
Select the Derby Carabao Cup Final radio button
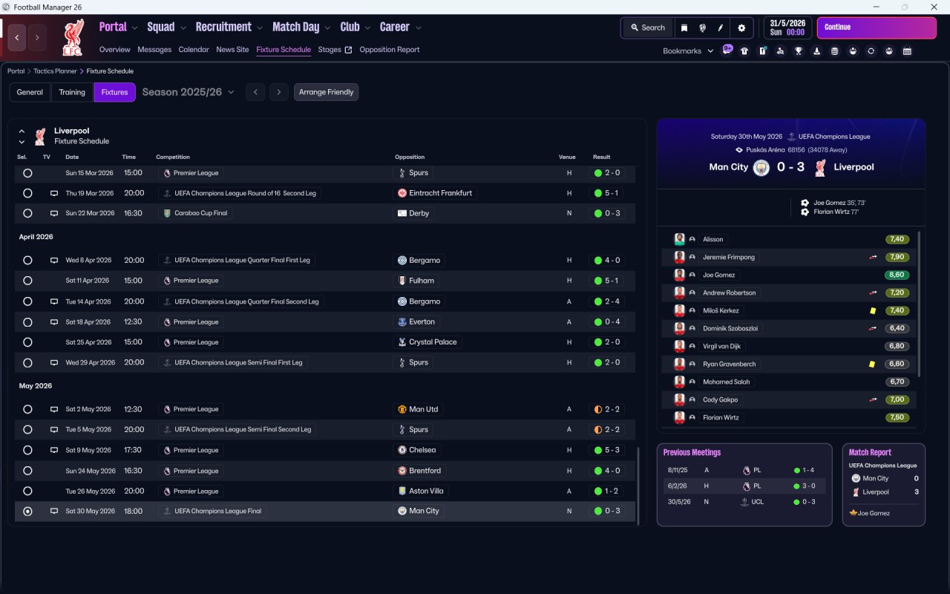point(27,213)
